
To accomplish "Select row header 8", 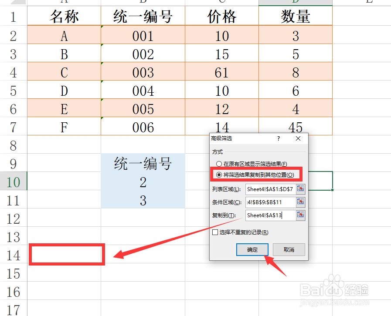I will tap(13, 145).
